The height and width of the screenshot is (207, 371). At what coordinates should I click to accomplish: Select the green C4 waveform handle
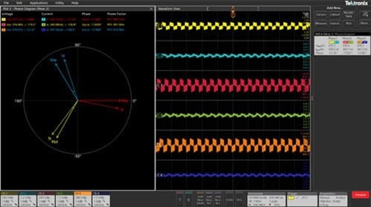point(160,115)
